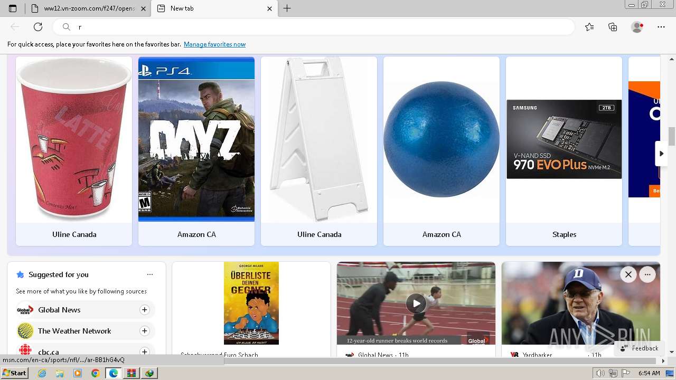The image size is (676, 380).
Task: Open File Explorer from taskbar
Action: pos(60,373)
